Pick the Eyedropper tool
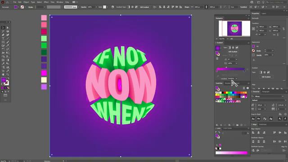Viewport: 288px width, 162px height. point(3,63)
